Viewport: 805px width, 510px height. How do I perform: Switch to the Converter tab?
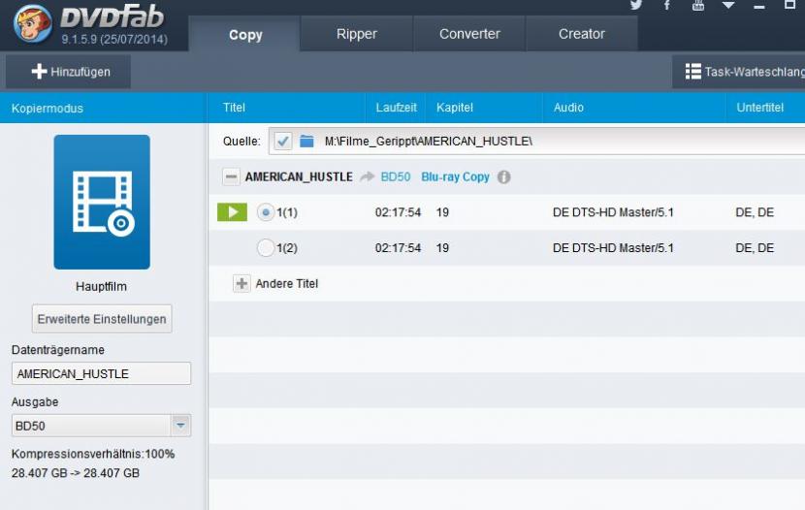(x=469, y=34)
